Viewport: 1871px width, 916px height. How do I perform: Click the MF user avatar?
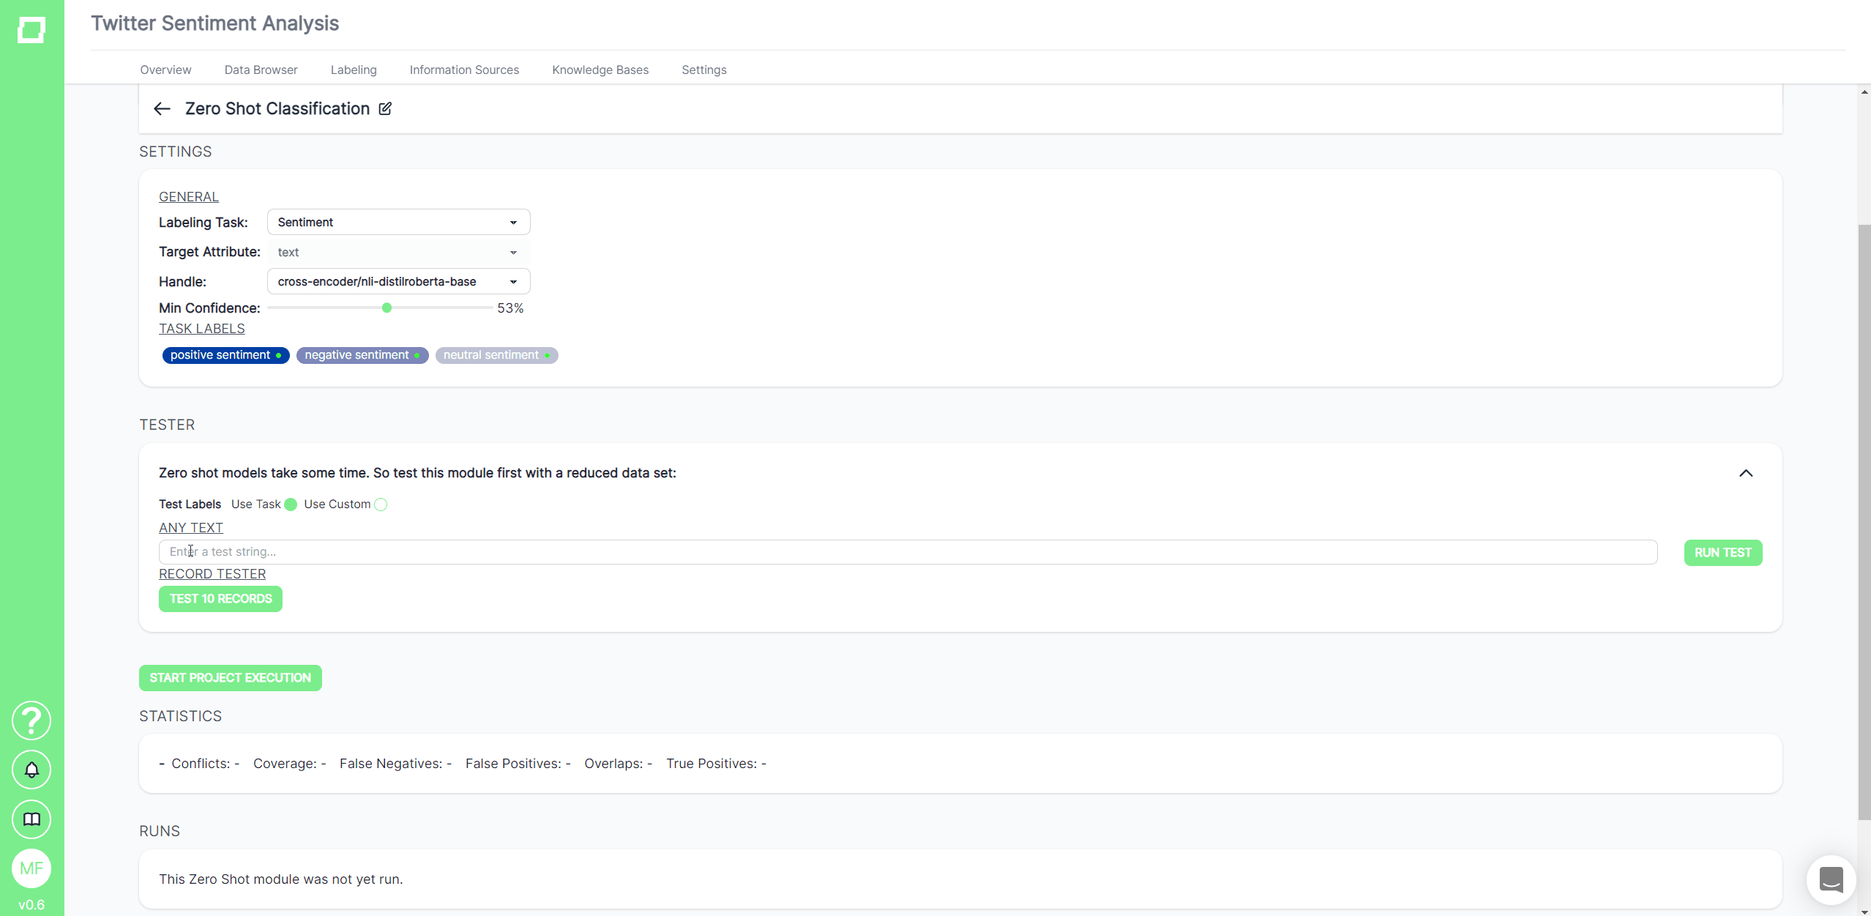point(31,868)
